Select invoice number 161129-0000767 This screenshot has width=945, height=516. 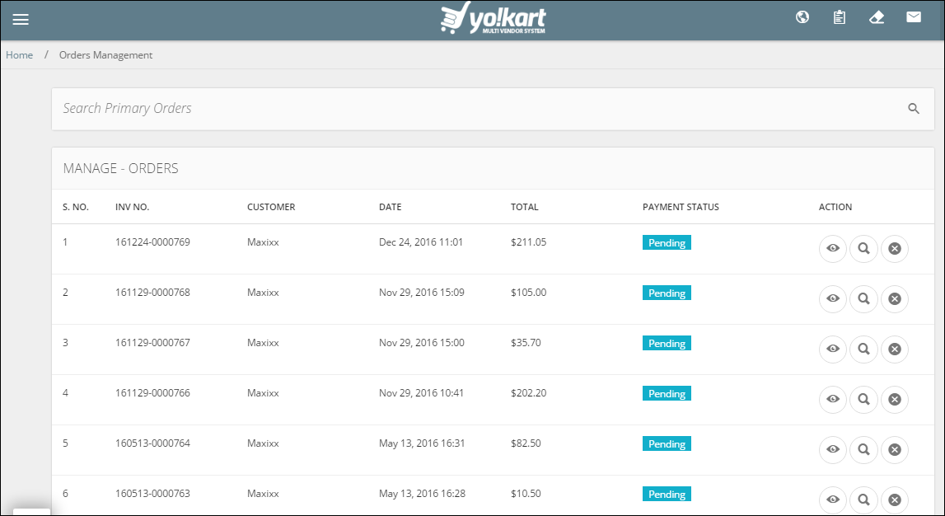(x=152, y=342)
